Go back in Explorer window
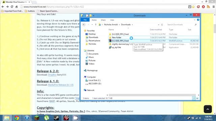Viewport: 216px width, 121px height. tap(84, 25)
